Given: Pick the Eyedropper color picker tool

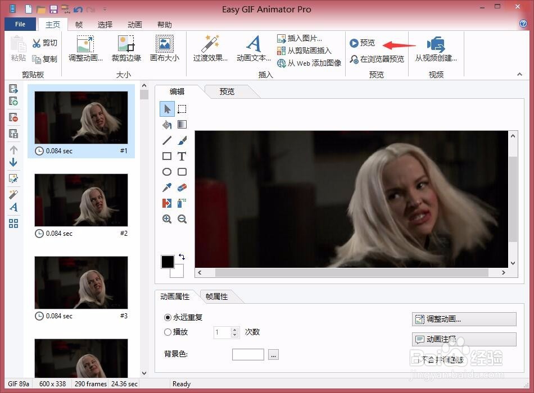Looking at the screenshot, I should coord(167,188).
